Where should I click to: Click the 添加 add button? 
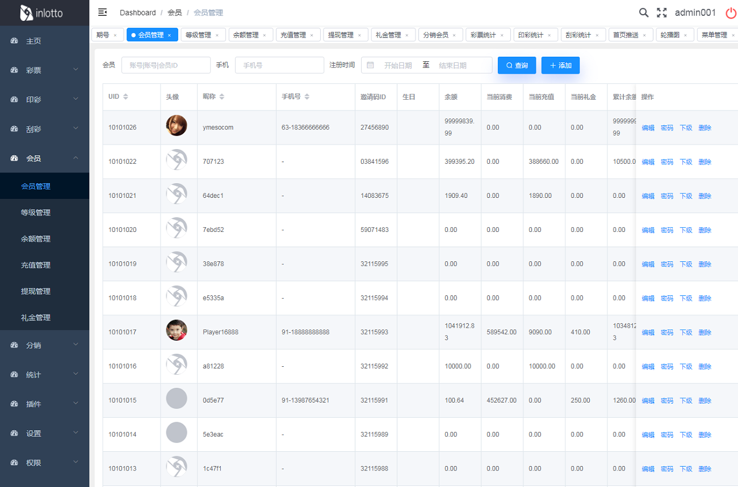click(560, 65)
